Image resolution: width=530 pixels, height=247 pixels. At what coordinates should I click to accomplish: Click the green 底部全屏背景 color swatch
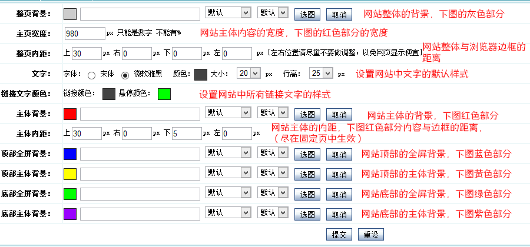[69, 193]
